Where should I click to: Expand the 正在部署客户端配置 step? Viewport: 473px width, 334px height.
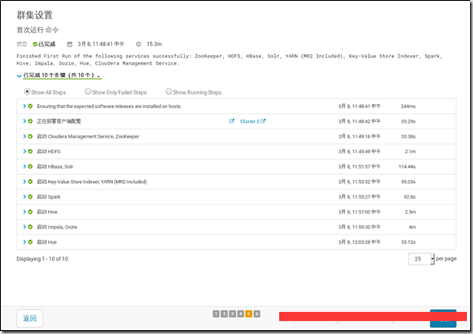tap(25, 121)
